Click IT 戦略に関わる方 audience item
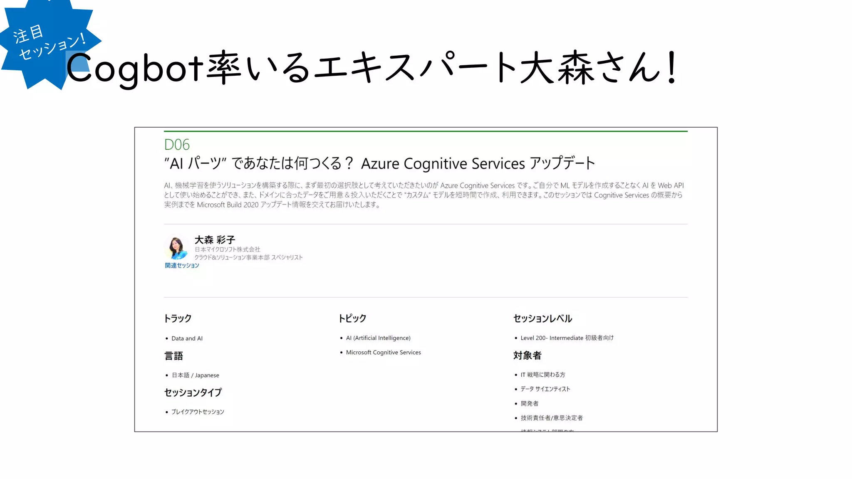The image size is (852, 479). click(x=543, y=375)
